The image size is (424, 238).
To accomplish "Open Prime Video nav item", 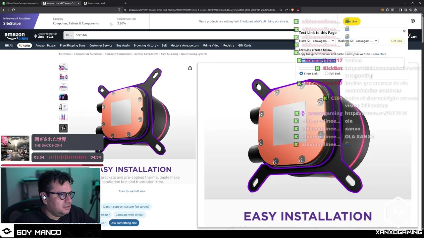I will coord(211,45).
